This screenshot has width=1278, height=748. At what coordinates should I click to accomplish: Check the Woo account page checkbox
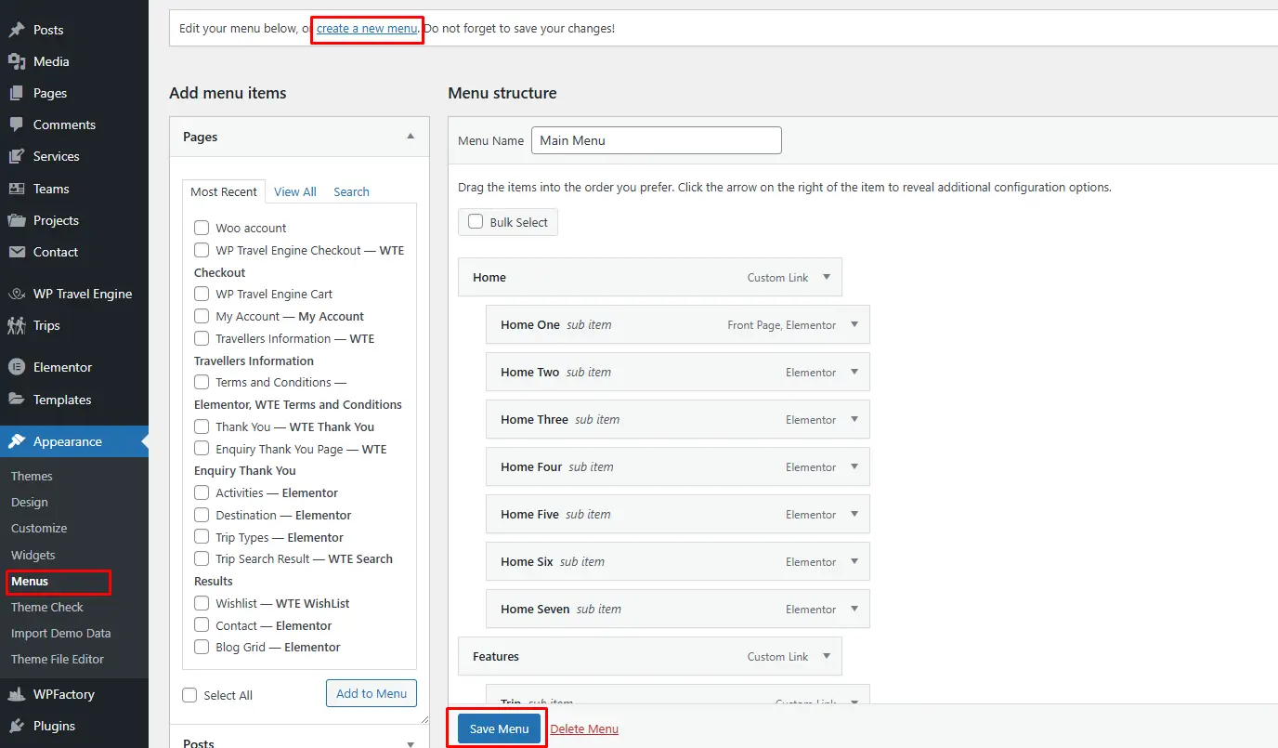click(x=202, y=228)
